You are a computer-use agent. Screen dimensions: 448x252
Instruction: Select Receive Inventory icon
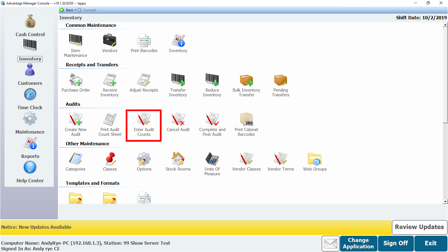pyautogui.click(x=109, y=80)
